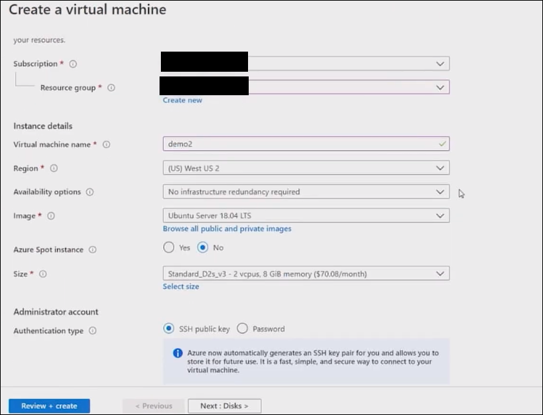Select Yes for Azure Spot instance
The height and width of the screenshot is (415, 543).
tap(169, 247)
